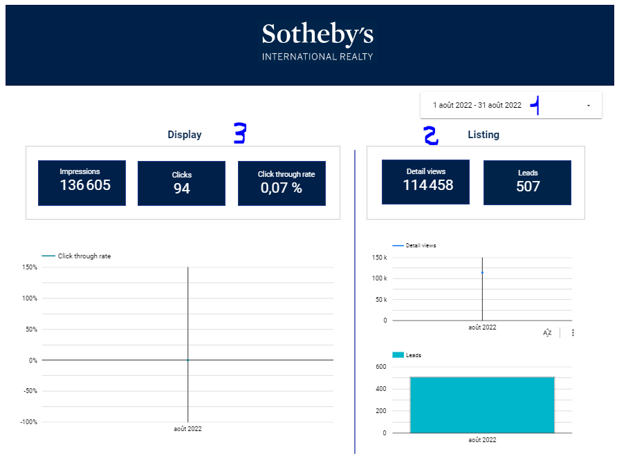Click the août 2022 label under the Leads chart
This screenshot has width=617, height=467.
pyautogui.click(x=482, y=440)
